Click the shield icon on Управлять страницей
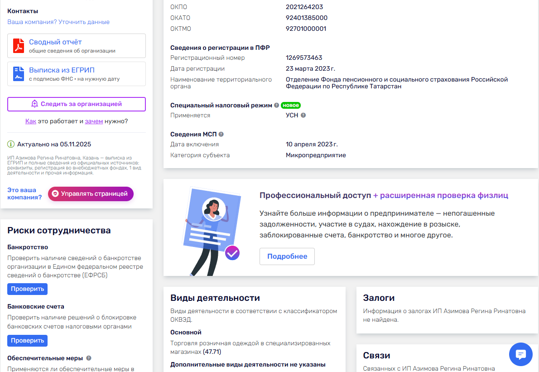The width and height of the screenshot is (539, 372). [55, 194]
